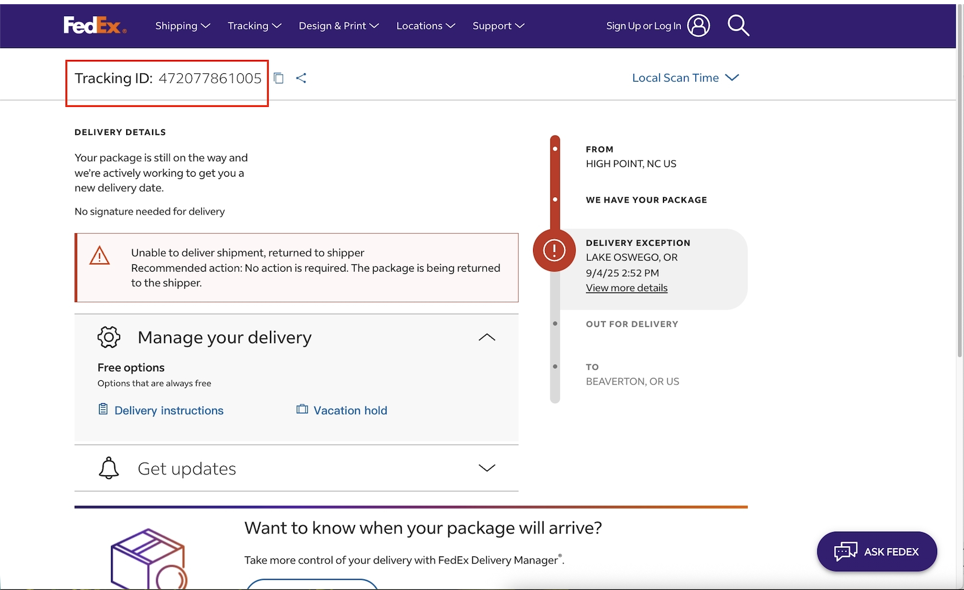The image size is (964, 590).
Task: Click the Manage your delivery gear icon
Action: pos(109,337)
